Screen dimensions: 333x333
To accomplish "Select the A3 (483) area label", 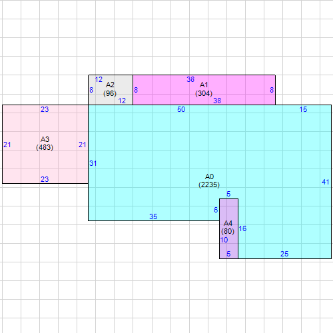I will point(45,143).
